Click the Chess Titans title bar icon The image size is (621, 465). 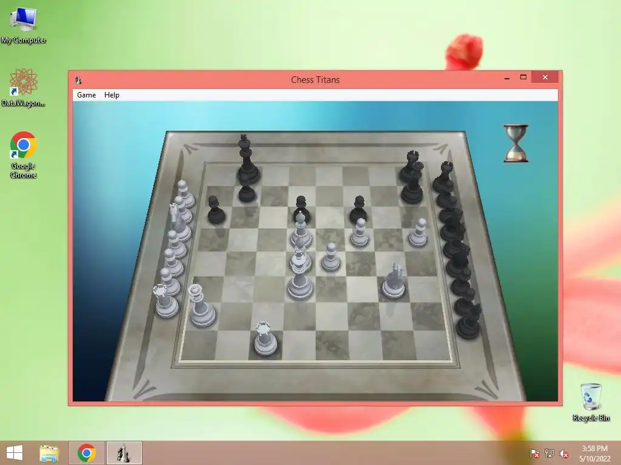coord(78,80)
